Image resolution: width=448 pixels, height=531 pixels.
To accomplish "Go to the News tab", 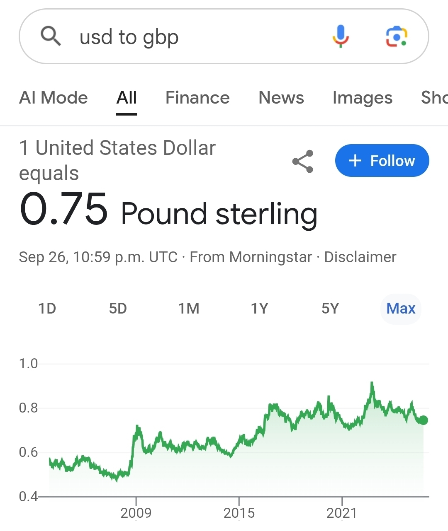I will tap(281, 98).
